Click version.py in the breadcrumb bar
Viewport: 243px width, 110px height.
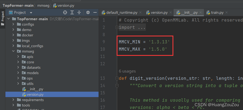64,6
